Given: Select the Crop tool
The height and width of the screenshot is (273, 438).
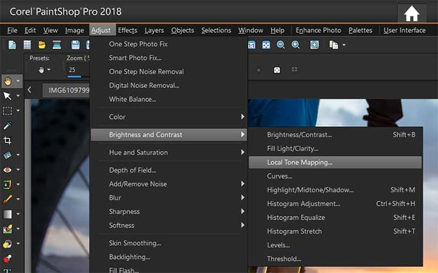Looking at the screenshot, I should (x=7, y=140).
